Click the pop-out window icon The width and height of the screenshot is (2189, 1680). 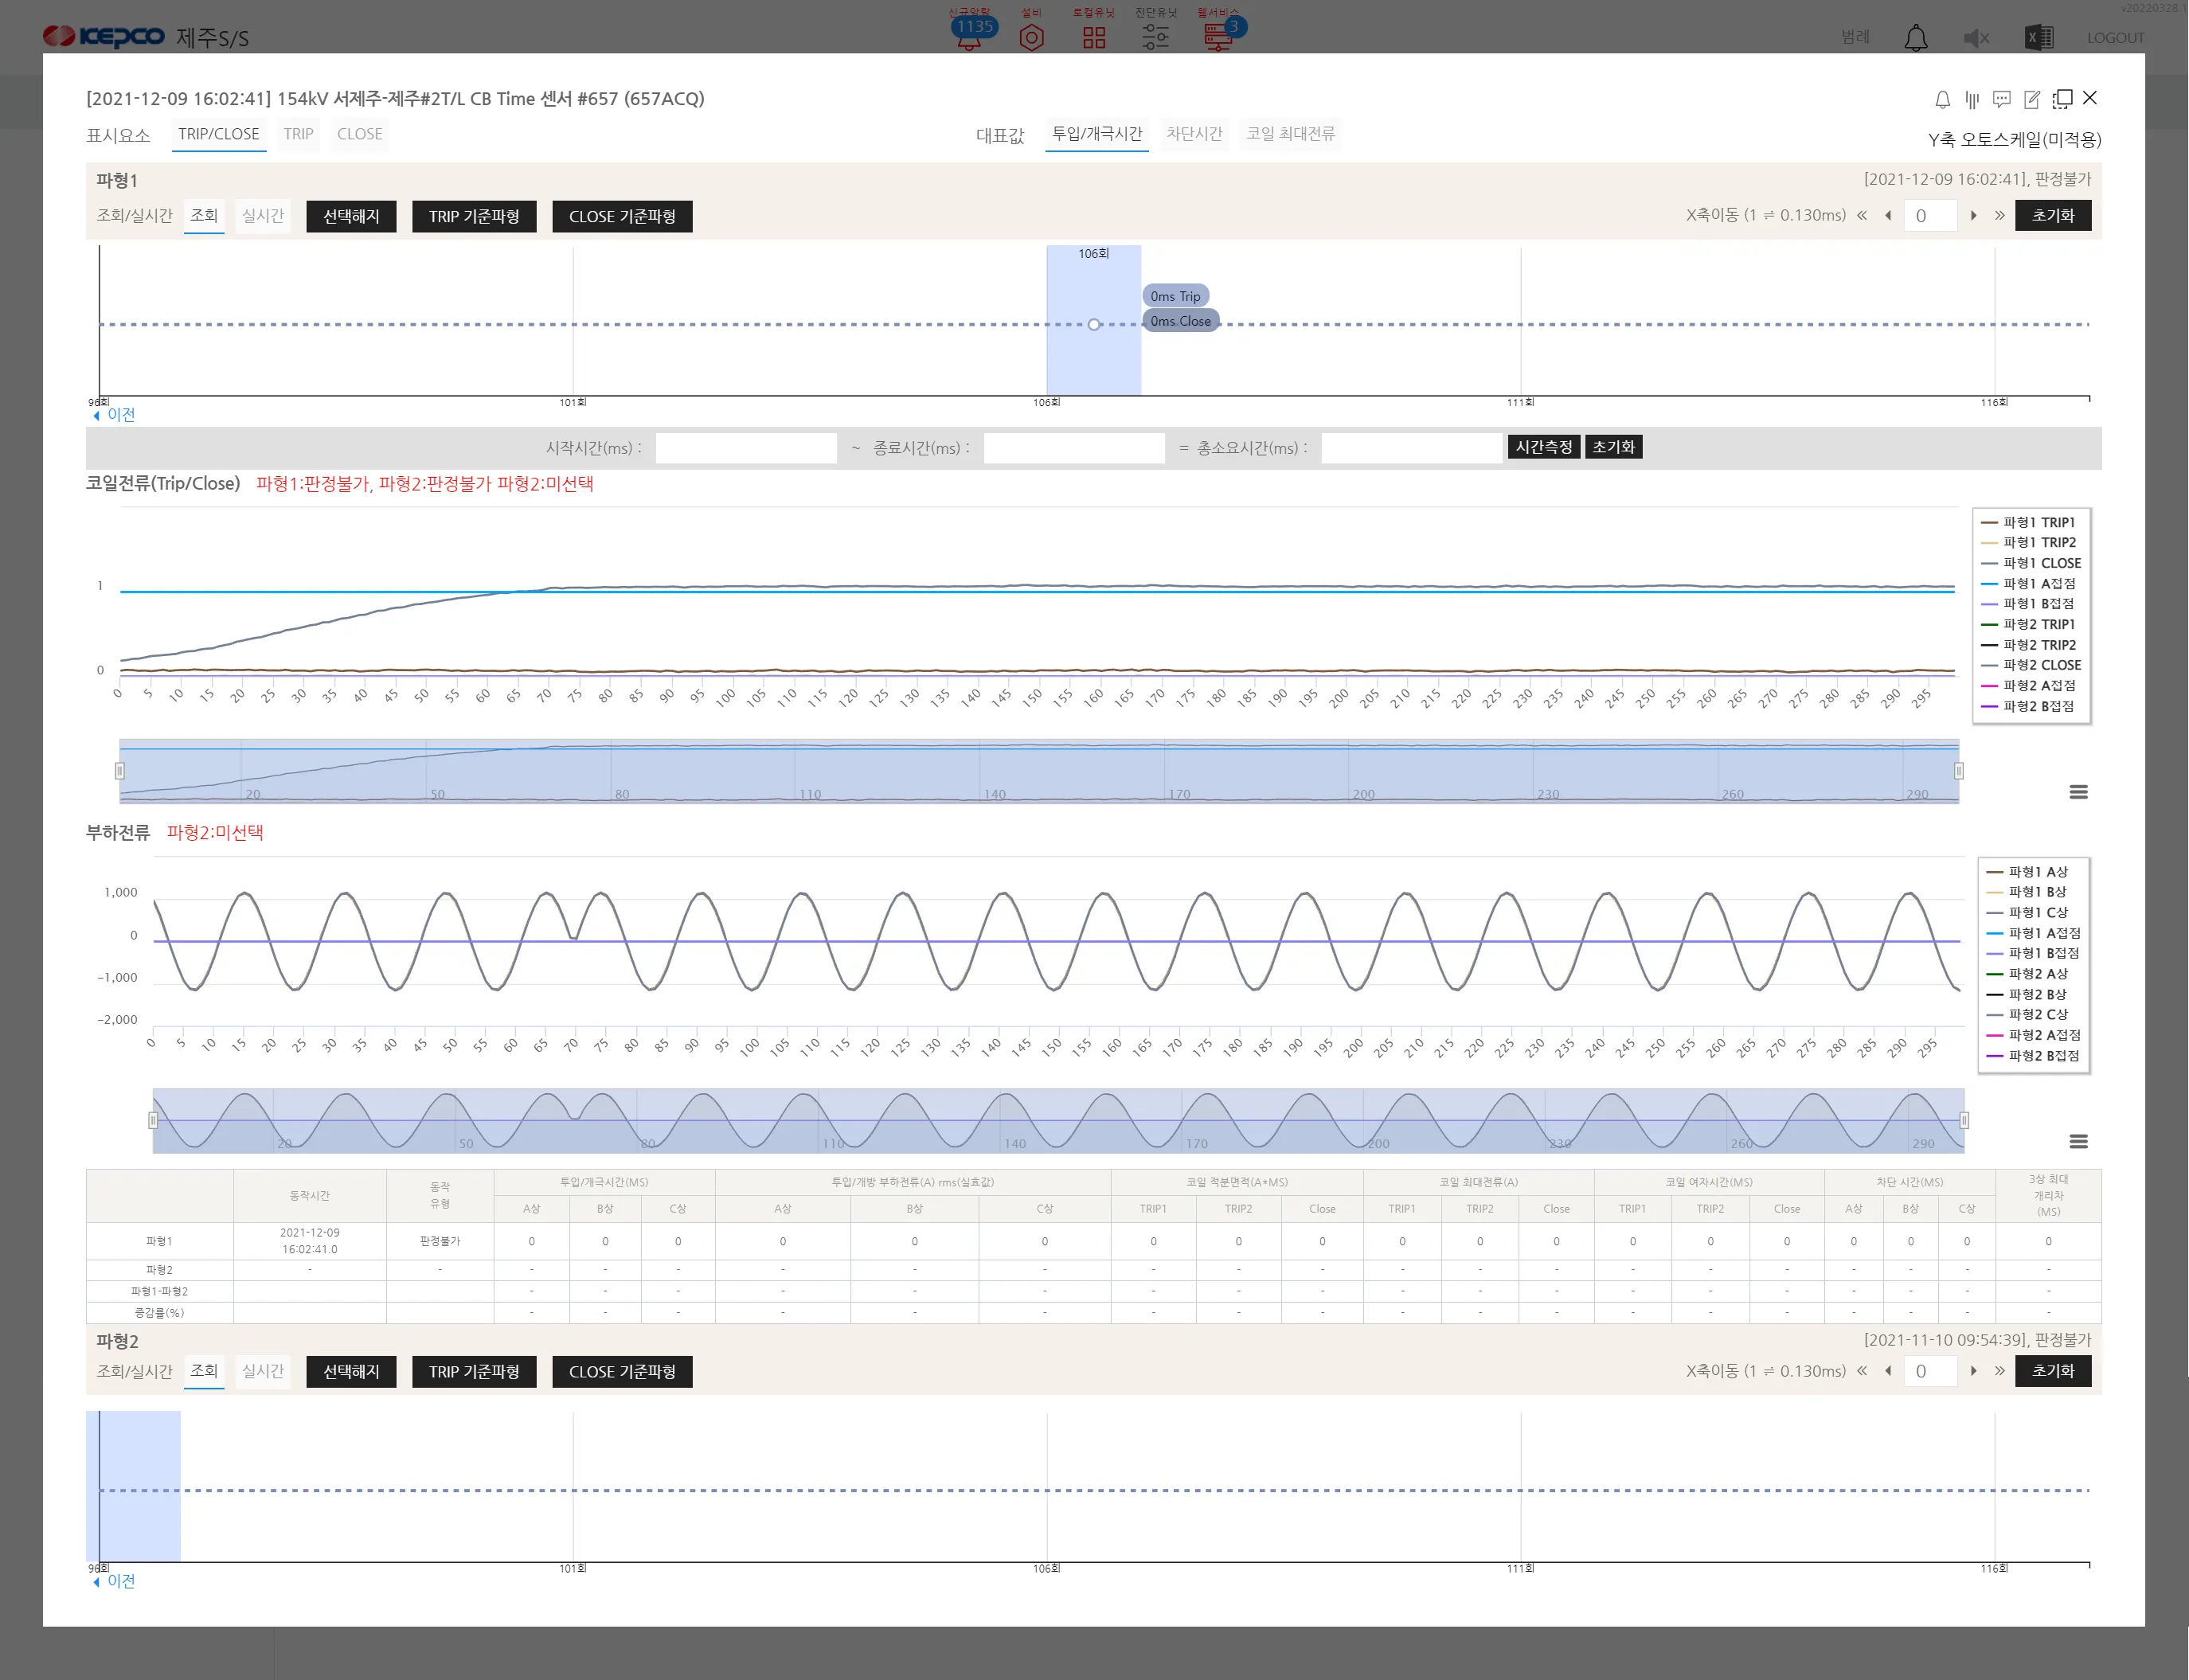tap(2062, 99)
